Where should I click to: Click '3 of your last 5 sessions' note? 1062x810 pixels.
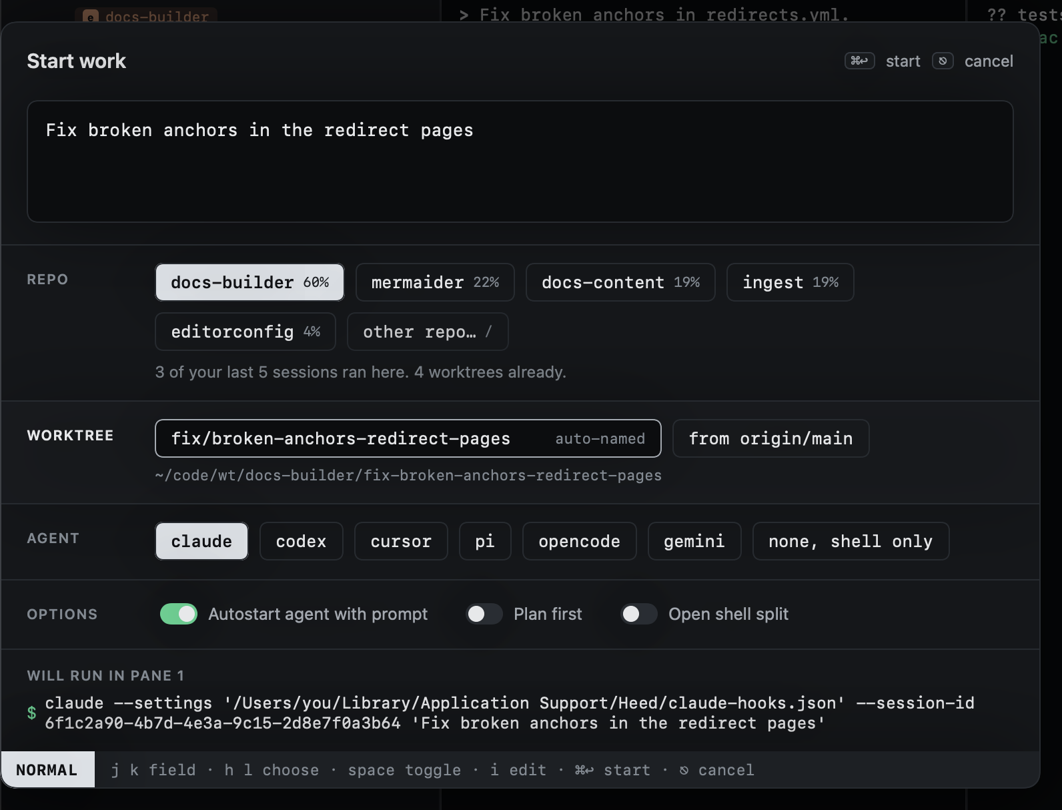[360, 372]
